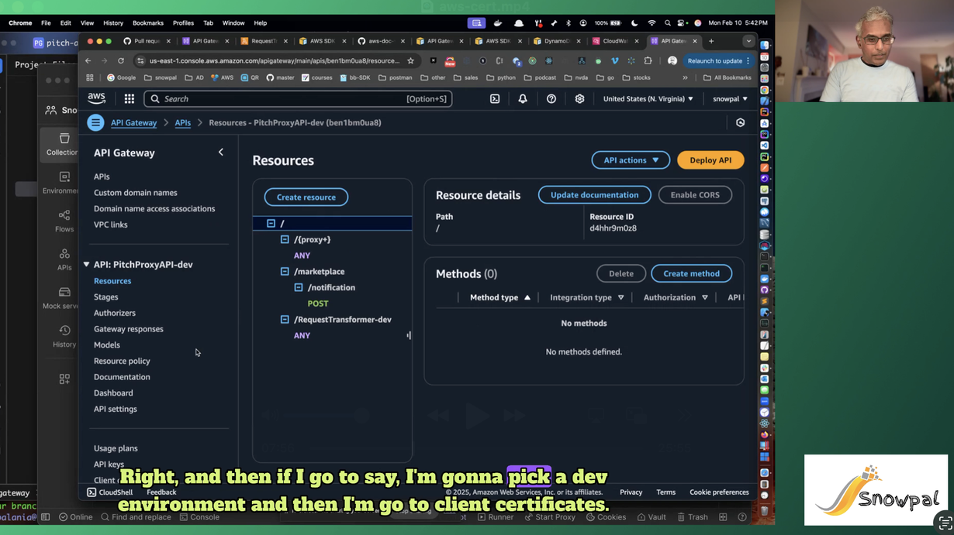Open the United States (N. Virginia) region selector
Viewport: 954px width, 535px height.
(x=648, y=99)
